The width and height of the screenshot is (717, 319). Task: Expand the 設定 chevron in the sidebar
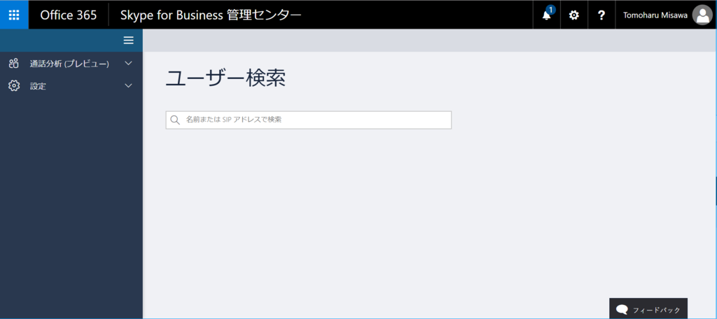129,85
